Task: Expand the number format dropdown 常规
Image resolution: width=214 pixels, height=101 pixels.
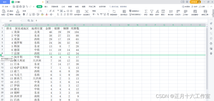Action: pyautogui.click(x=101, y=11)
